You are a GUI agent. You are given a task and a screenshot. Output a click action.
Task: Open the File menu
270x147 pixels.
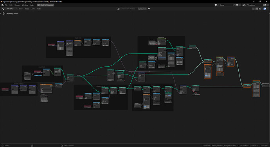click(x=6, y=5)
